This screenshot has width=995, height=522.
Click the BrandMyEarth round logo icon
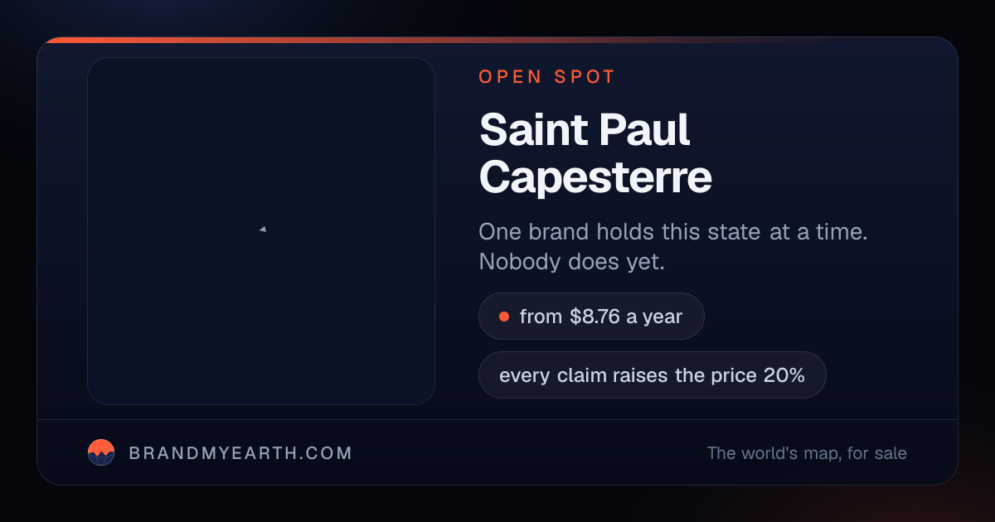[101, 452]
